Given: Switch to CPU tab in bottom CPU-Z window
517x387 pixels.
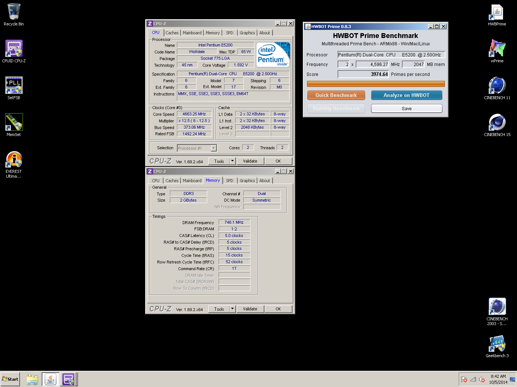Looking at the screenshot, I should [156, 181].
